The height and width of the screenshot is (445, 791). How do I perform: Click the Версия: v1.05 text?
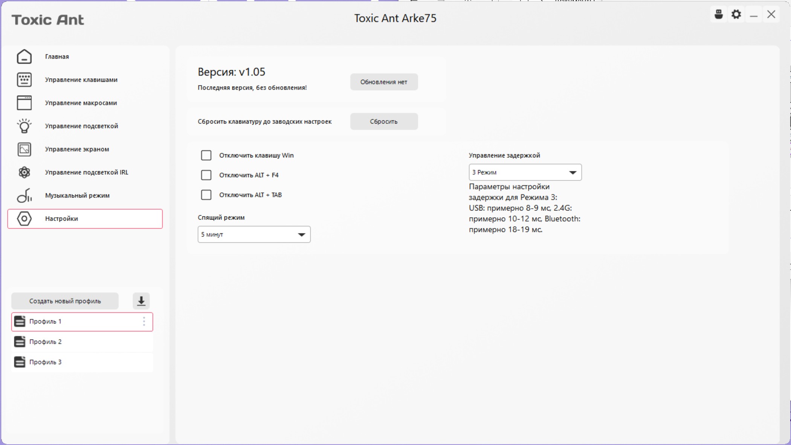[231, 72]
